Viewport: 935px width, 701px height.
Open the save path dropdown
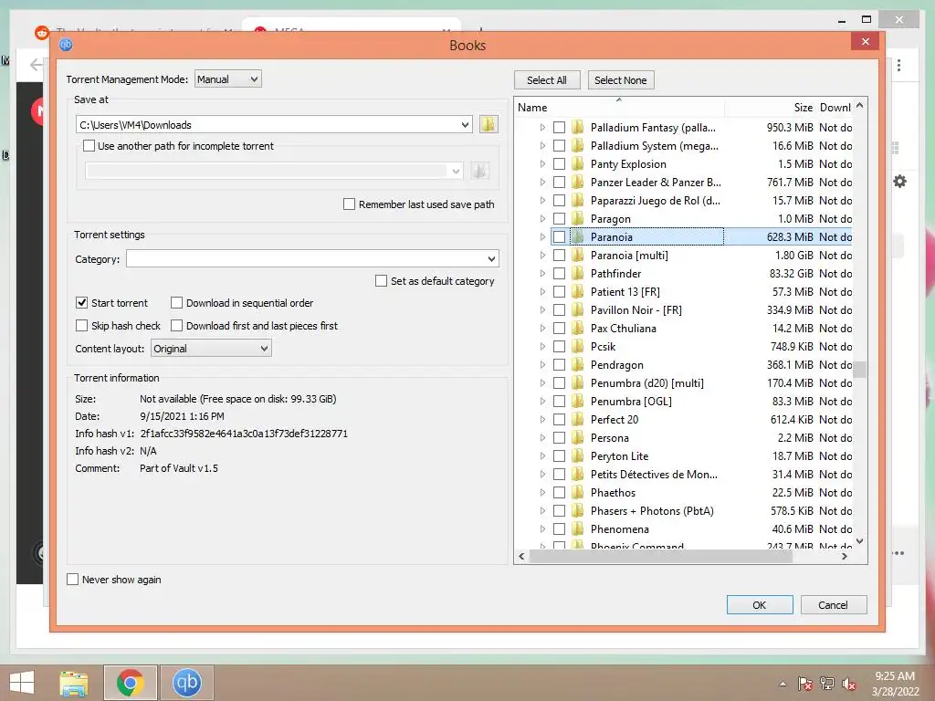(465, 124)
